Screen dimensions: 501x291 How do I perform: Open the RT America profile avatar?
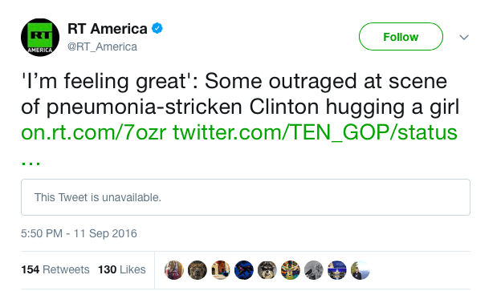tap(40, 38)
